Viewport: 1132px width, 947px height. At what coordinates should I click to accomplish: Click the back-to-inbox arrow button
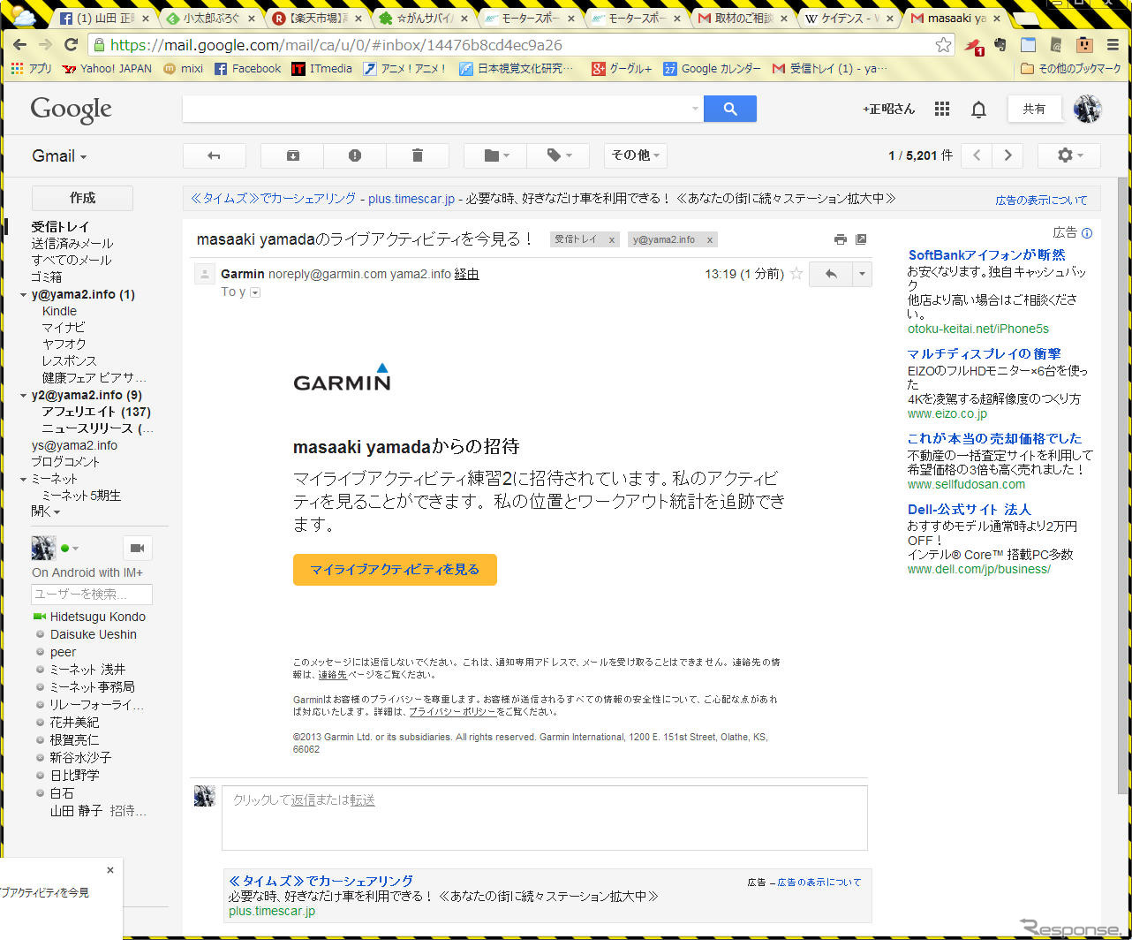coord(214,155)
